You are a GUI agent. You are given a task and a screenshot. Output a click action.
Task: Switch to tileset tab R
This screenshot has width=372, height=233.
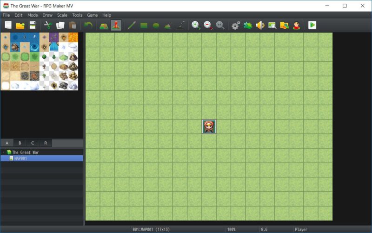[x=45, y=143]
